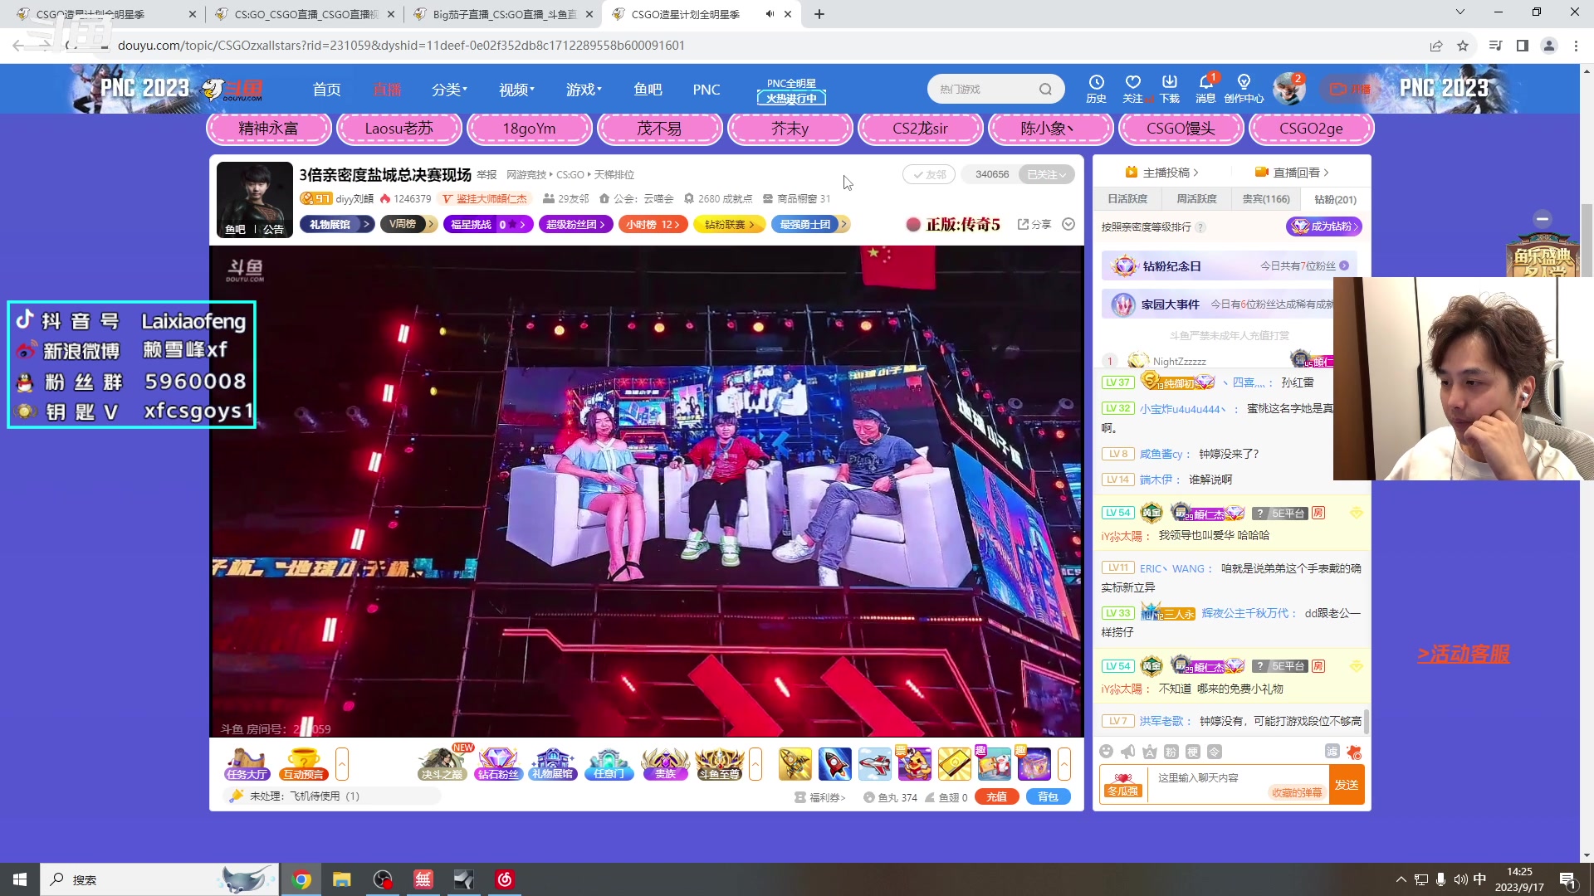Open 任务大厅 task hall icon
Viewport: 1594px width, 896px height.
(247, 764)
